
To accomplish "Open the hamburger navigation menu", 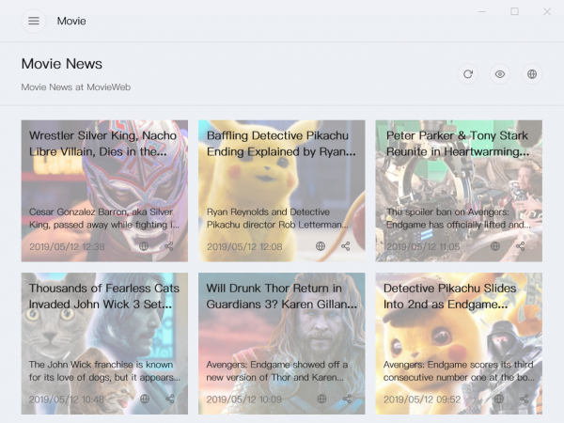I will (34, 21).
